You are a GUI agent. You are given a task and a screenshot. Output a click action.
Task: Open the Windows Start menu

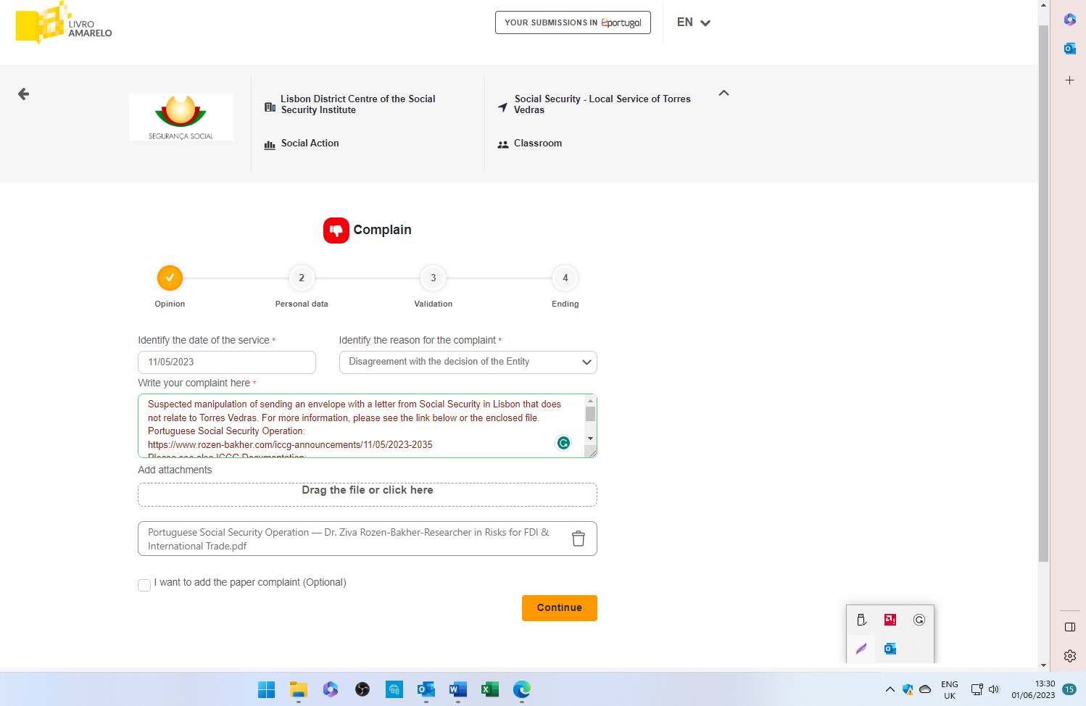tap(266, 689)
